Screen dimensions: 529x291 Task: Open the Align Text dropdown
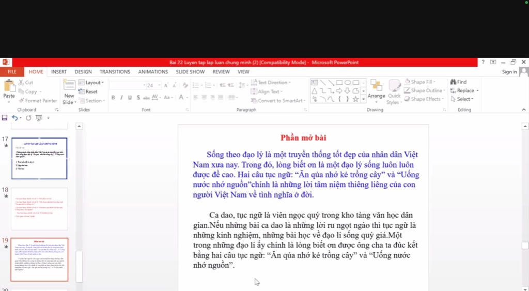[x=267, y=91]
